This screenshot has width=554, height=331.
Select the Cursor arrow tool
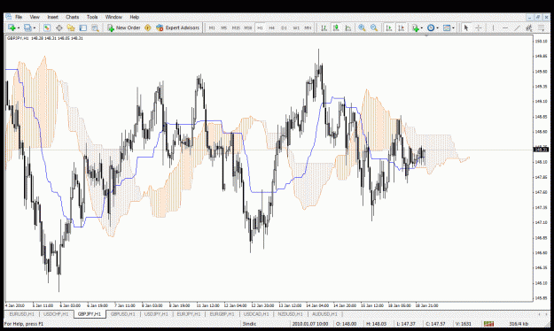click(466, 27)
